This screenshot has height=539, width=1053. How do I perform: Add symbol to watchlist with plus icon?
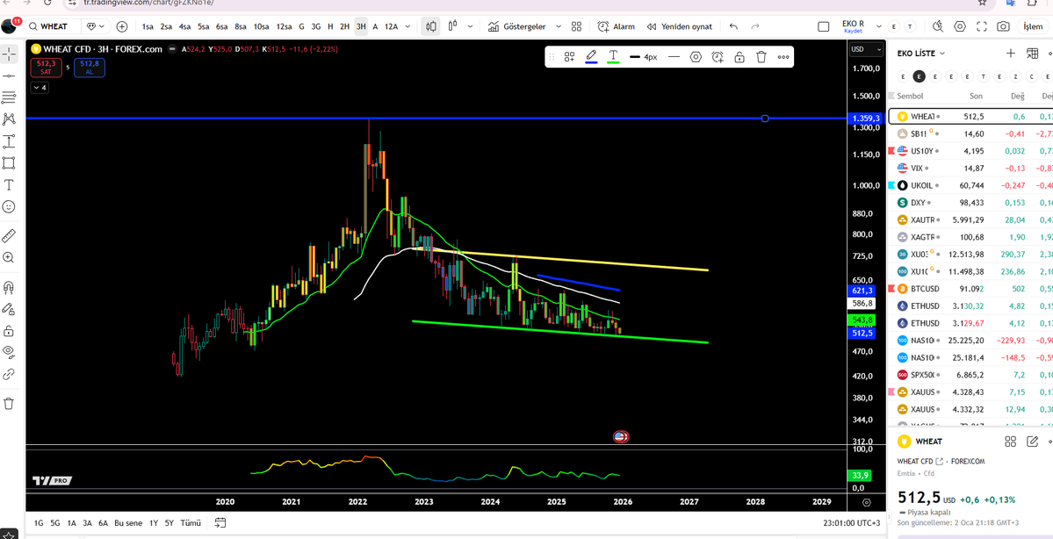tap(1011, 53)
